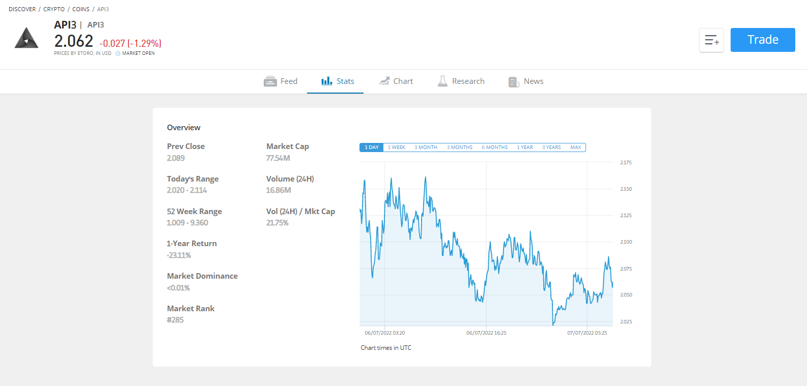This screenshot has width=807, height=386.
Task: Add API3 to watchlist icon button
Action: click(711, 40)
